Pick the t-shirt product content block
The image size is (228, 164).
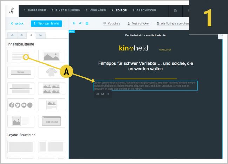(52, 72)
